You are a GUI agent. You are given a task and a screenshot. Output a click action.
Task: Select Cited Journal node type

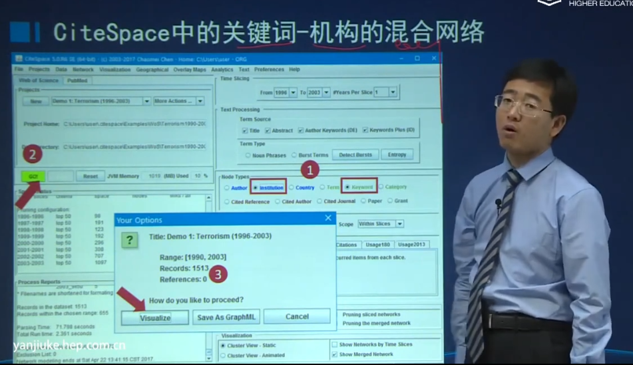[x=319, y=201]
